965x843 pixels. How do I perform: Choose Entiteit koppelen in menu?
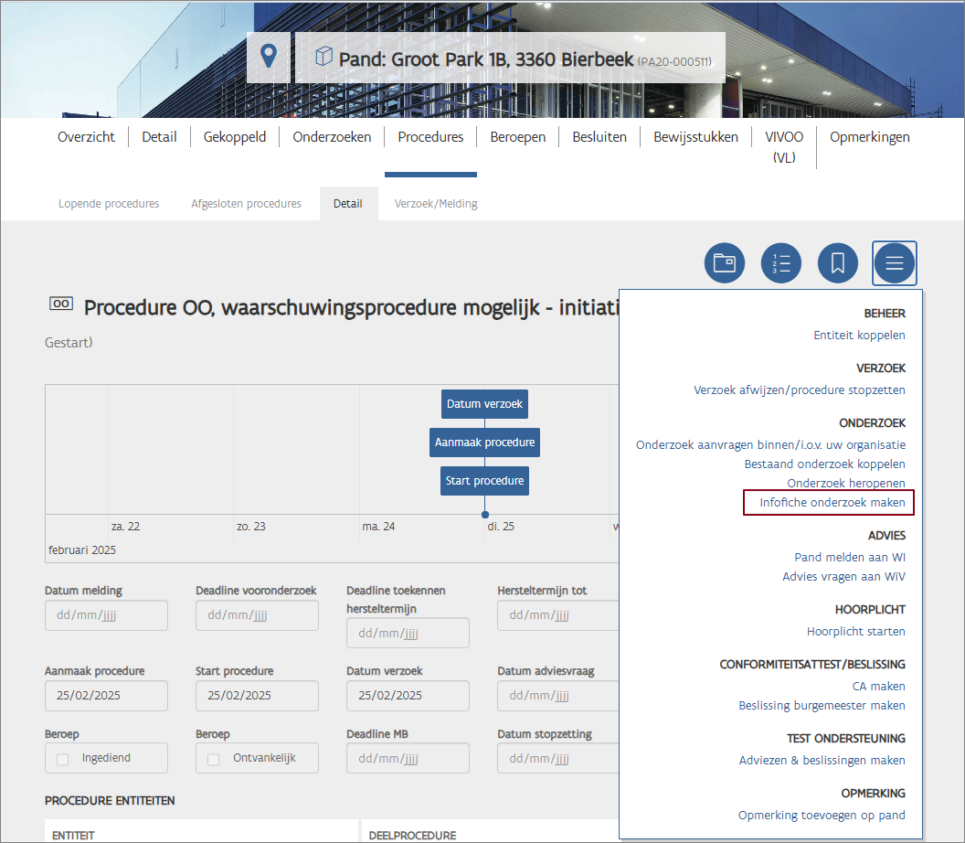(x=859, y=336)
